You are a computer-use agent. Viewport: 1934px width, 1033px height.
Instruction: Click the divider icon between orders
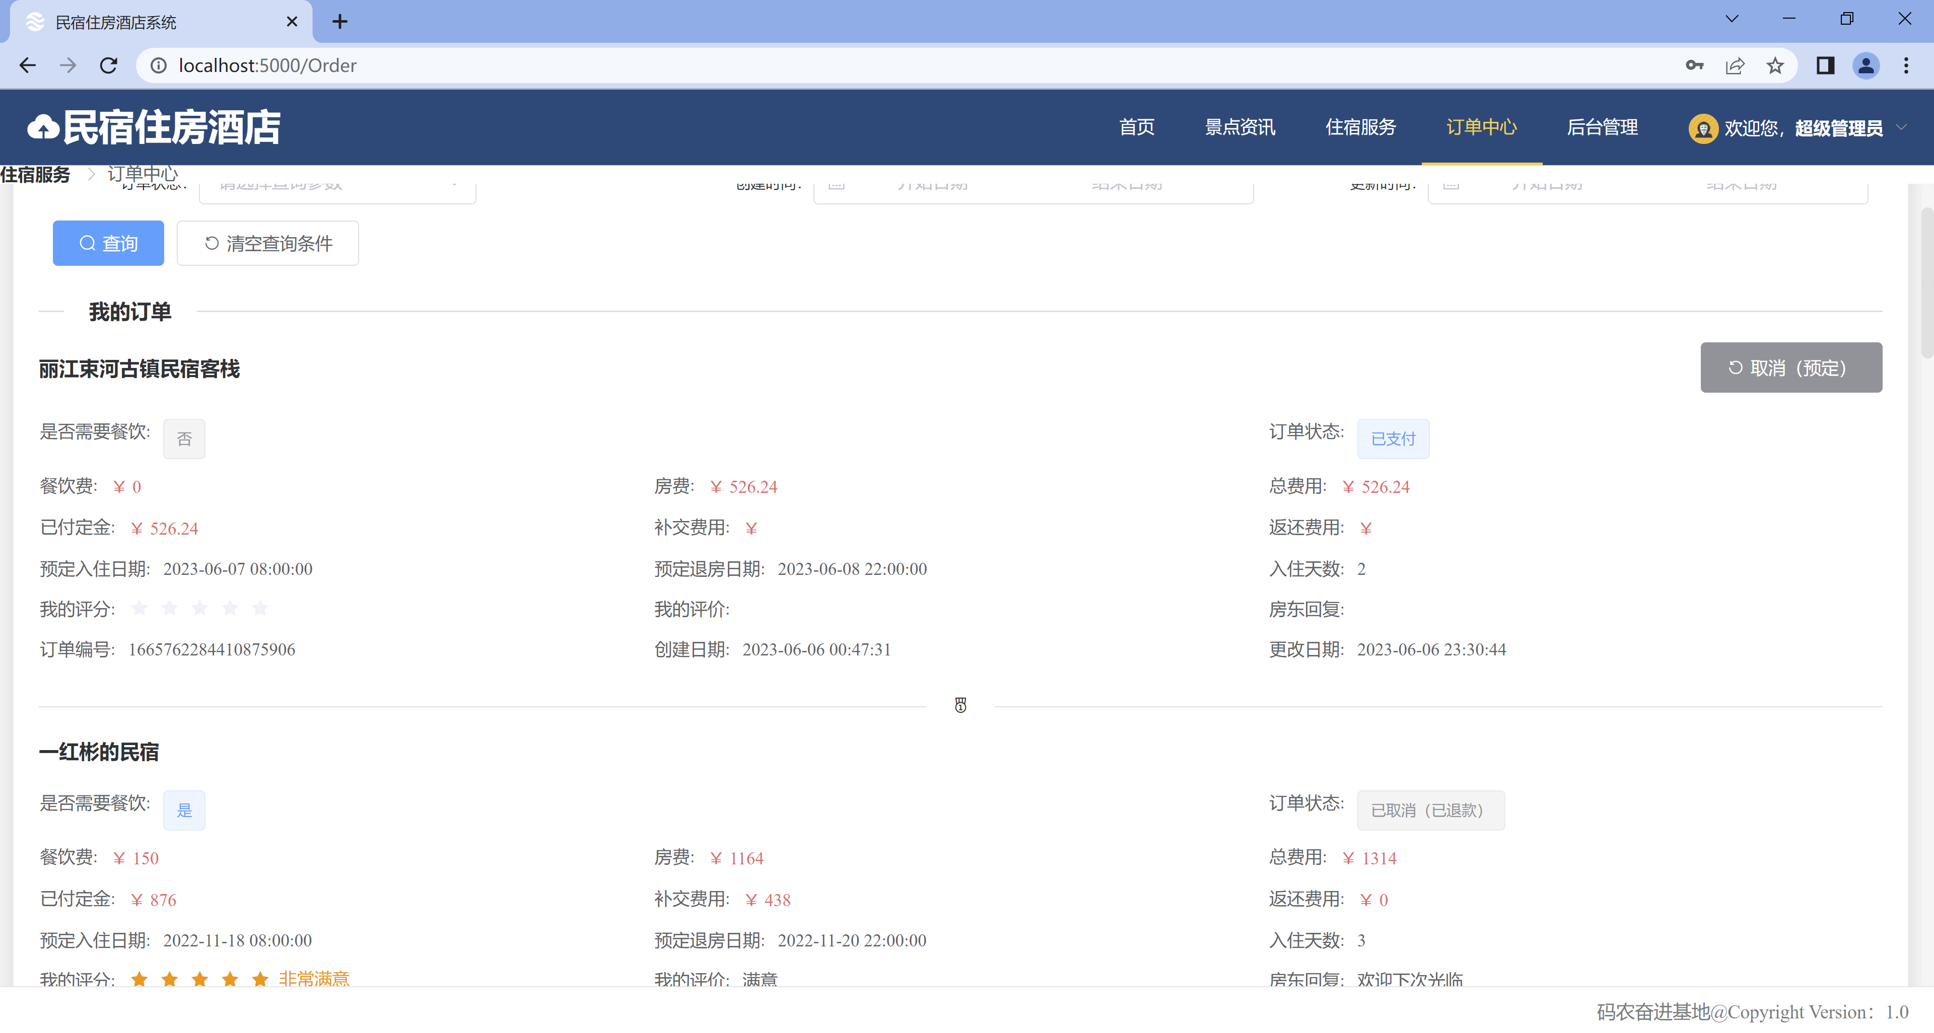pos(960,705)
